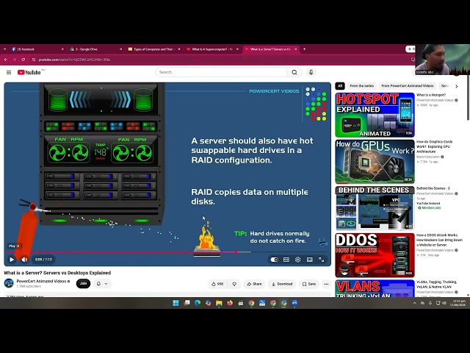Dislike the video

[x=234, y=284]
